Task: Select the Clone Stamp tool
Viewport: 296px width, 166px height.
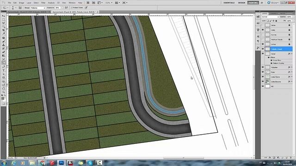Action: 3,45
